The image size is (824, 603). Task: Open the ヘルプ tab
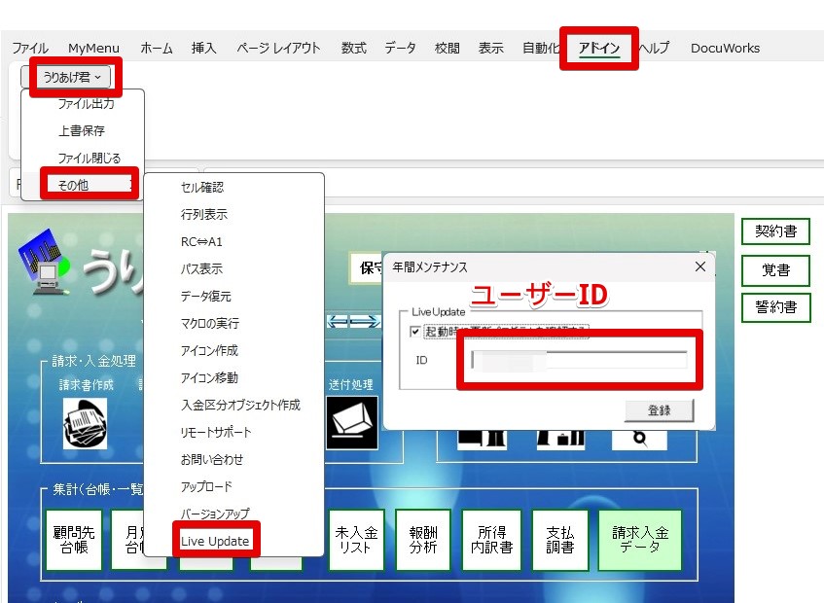coord(655,48)
